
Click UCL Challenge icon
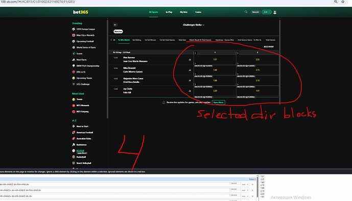click(74, 84)
